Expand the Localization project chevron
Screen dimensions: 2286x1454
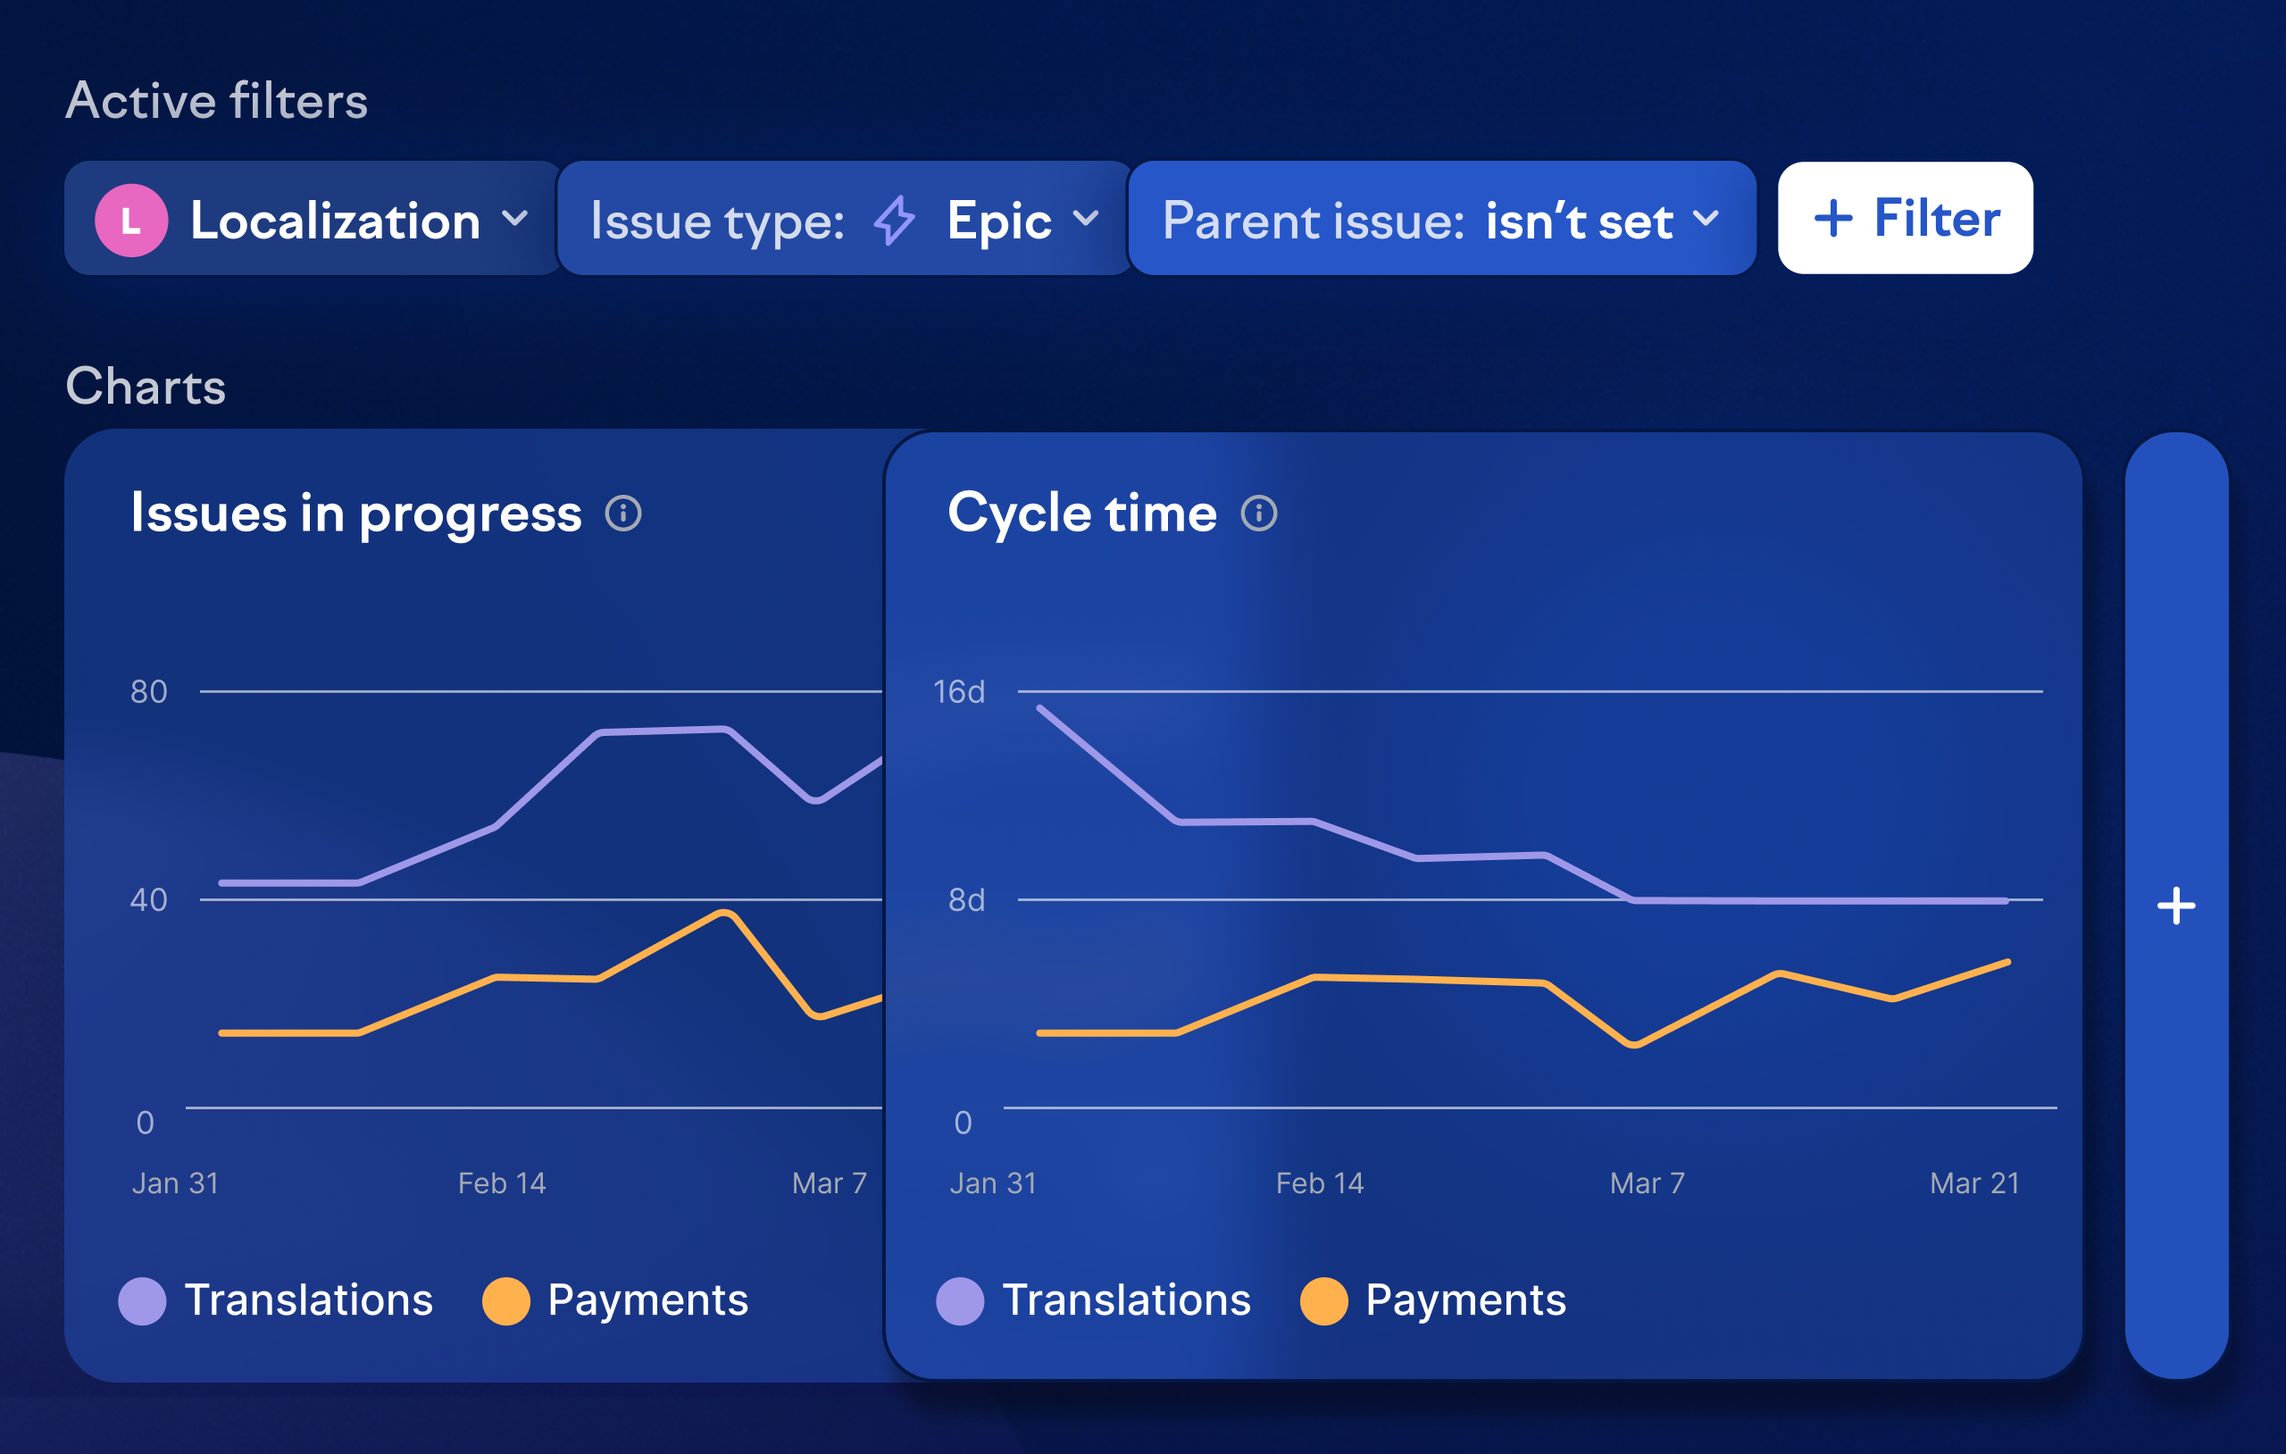coord(514,219)
